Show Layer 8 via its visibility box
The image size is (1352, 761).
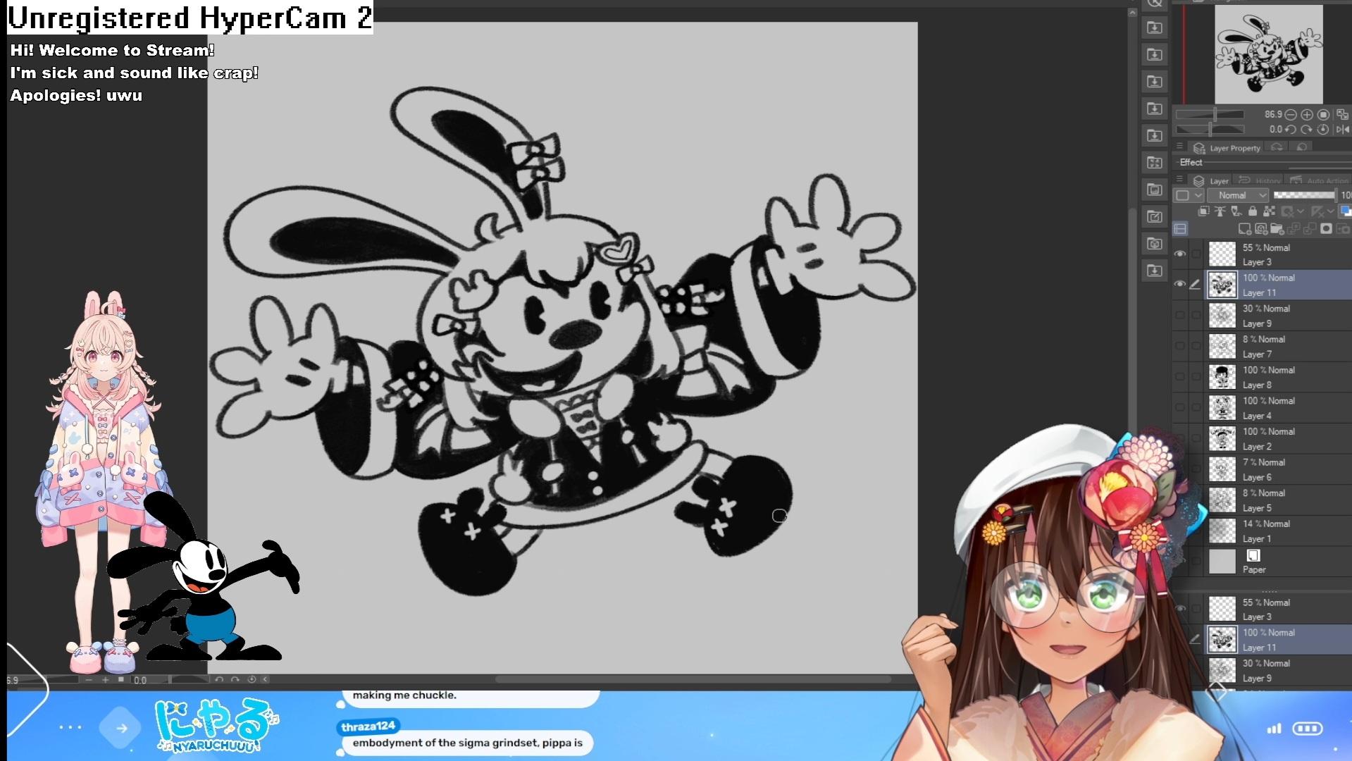click(1180, 377)
